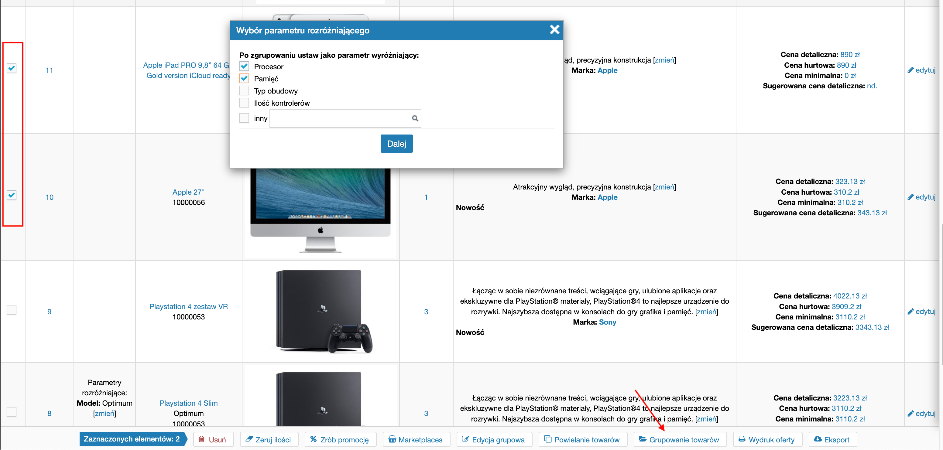Screen dimensions: 943x450
Task: Open the Apple 27" product link
Action: click(189, 192)
